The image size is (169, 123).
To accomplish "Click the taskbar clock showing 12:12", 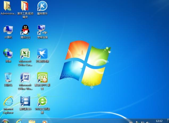I will pos(159,121).
